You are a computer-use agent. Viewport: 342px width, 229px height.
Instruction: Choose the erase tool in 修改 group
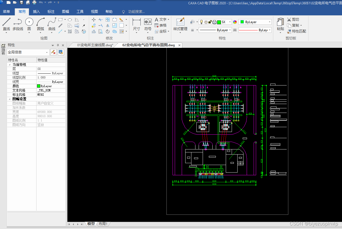[121, 20]
